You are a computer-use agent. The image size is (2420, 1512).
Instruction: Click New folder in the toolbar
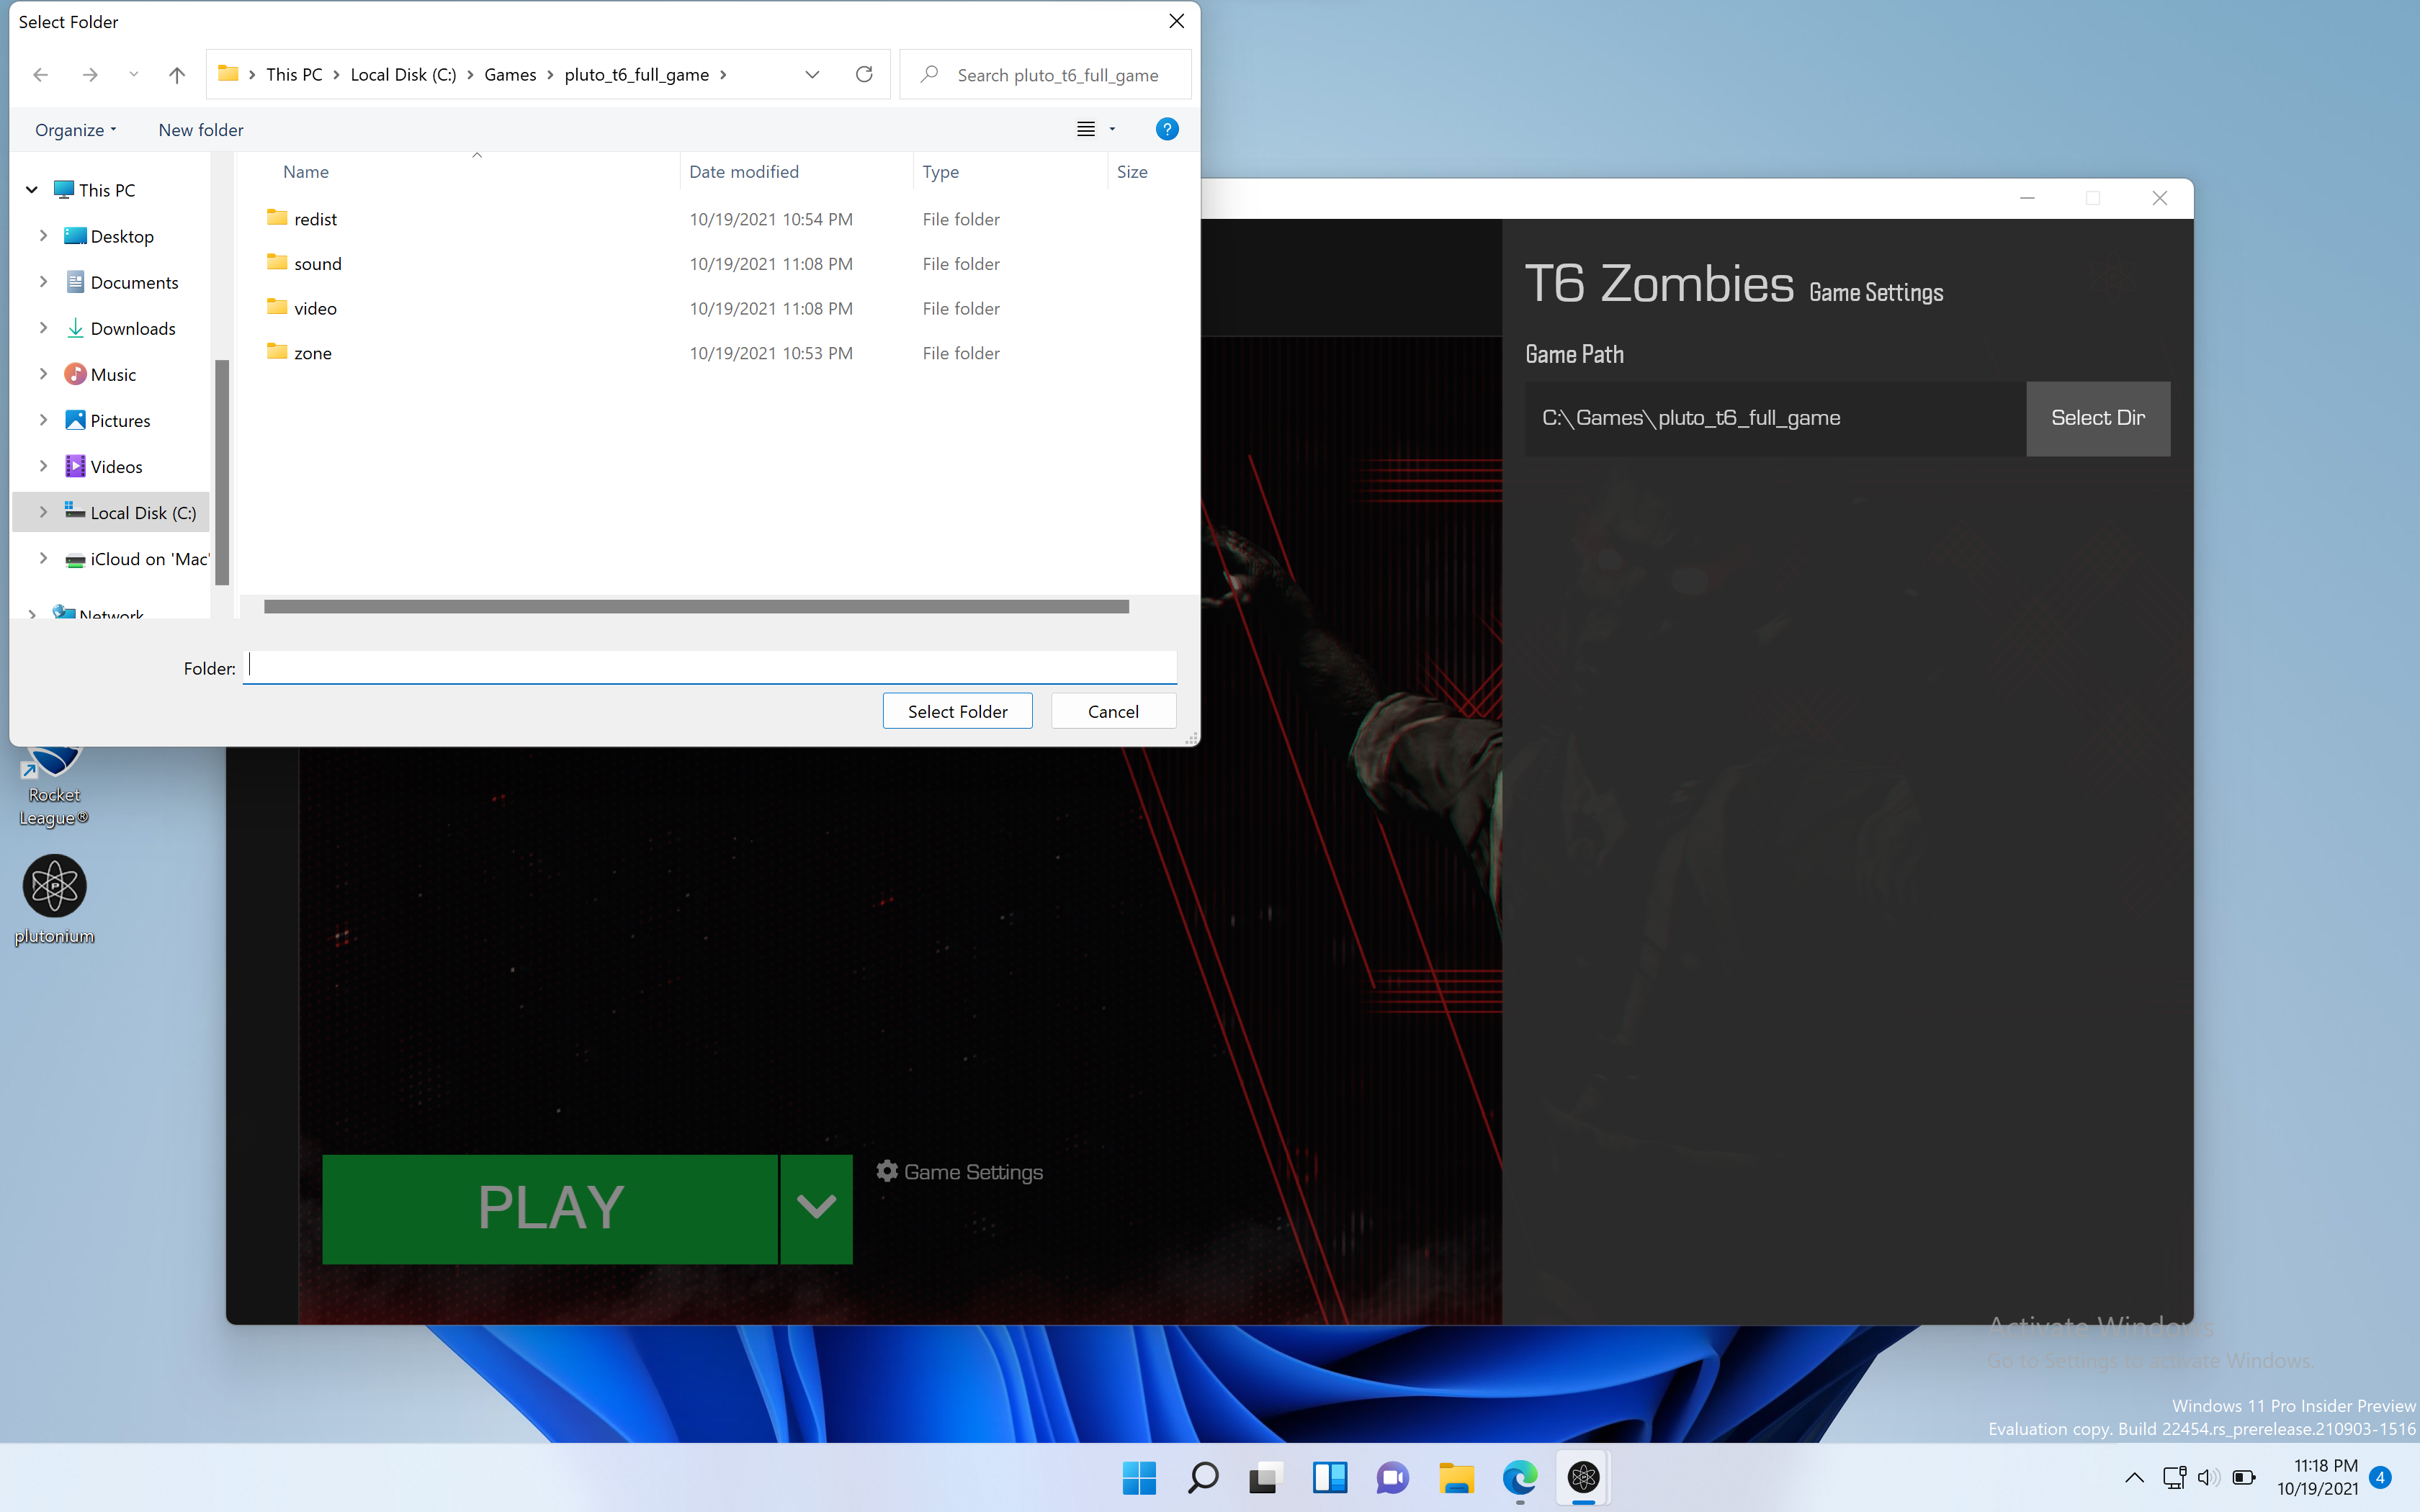(x=200, y=130)
